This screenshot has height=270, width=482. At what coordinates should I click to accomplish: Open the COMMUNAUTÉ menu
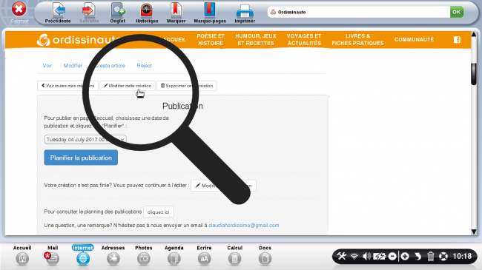(x=414, y=40)
